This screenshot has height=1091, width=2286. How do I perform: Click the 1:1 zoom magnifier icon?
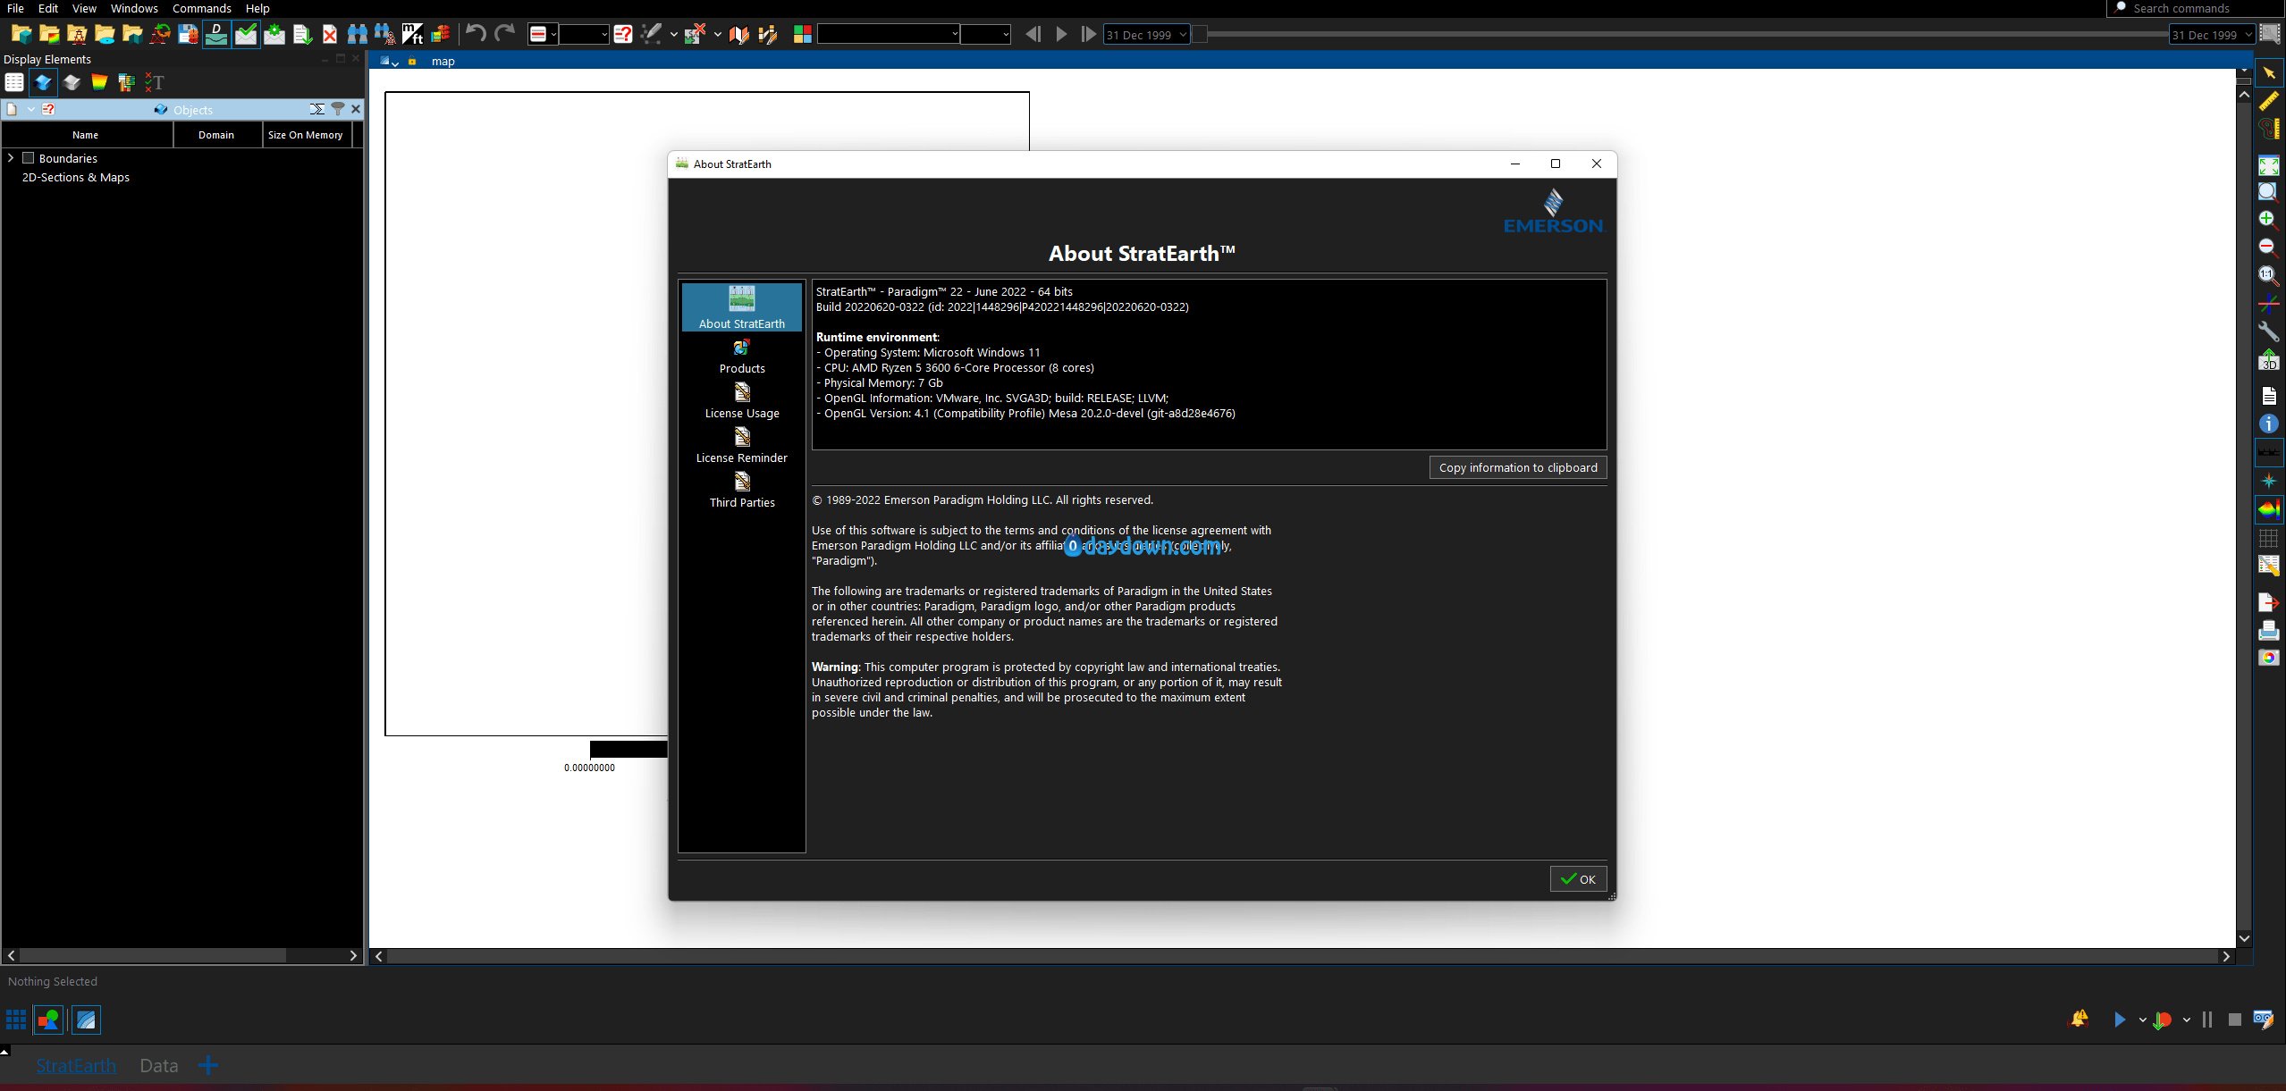click(2268, 275)
